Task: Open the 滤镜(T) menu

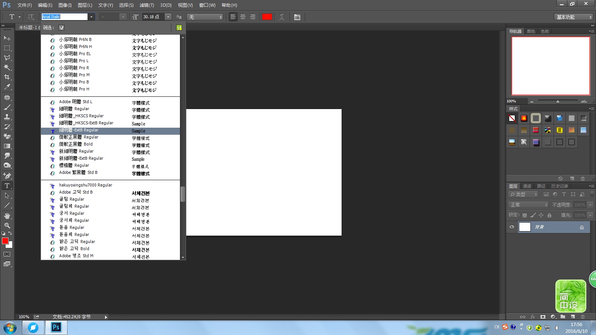Action: pyautogui.click(x=147, y=5)
